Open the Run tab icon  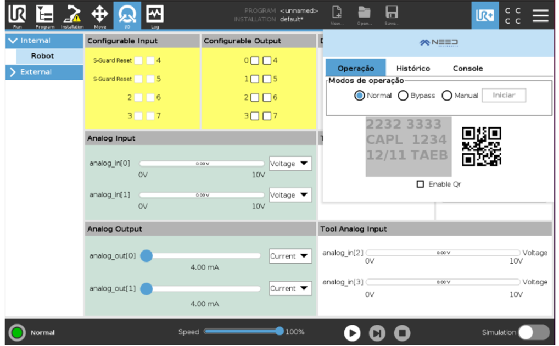[18, 15]
